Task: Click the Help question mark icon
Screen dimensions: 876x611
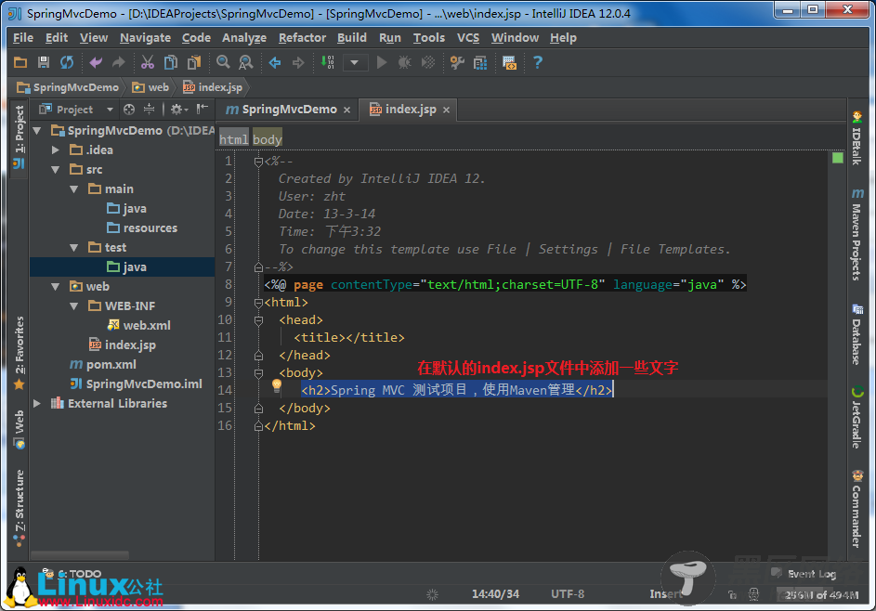Action: (538, 62)
